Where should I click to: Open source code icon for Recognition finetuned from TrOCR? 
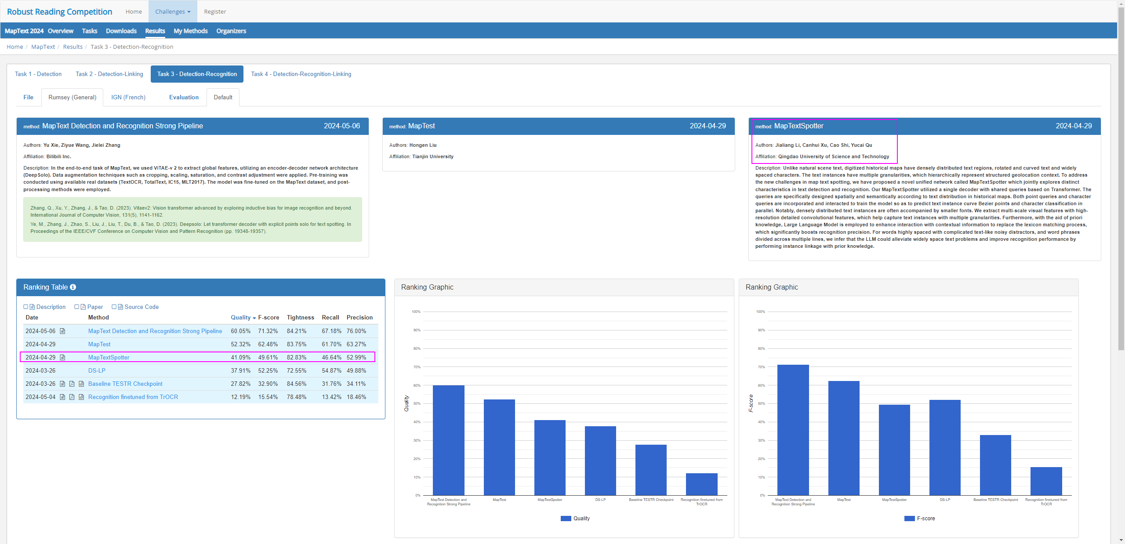pos(81,397)
